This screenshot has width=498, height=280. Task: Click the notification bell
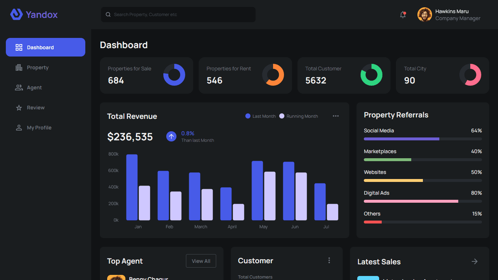click(402, 15)
